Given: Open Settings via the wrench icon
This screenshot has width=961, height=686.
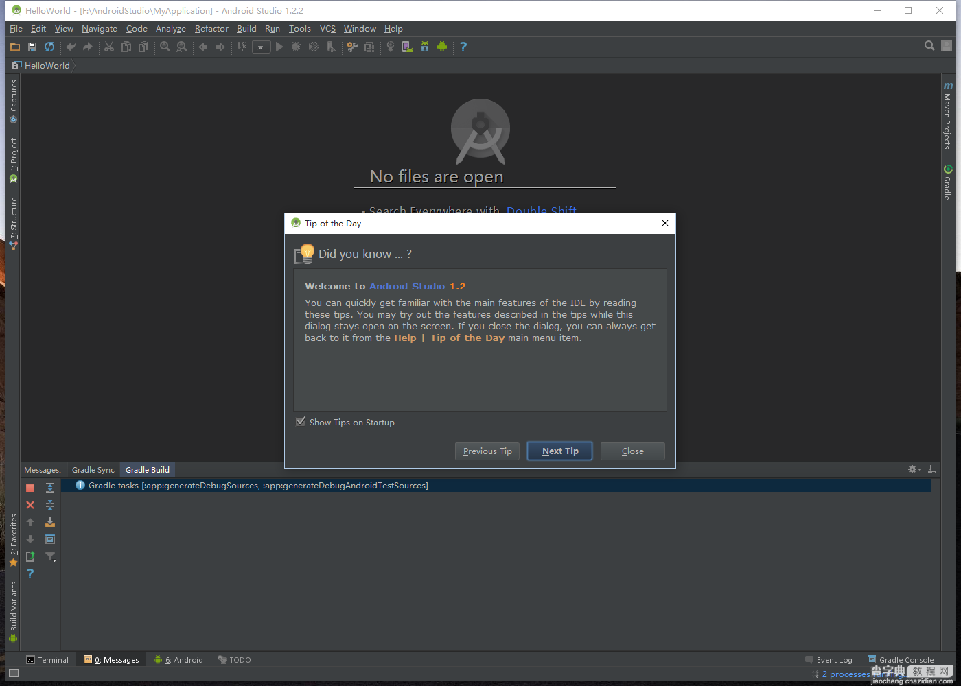Looking at the screenshot, I should pyautogui.click(x=352, y=47).
